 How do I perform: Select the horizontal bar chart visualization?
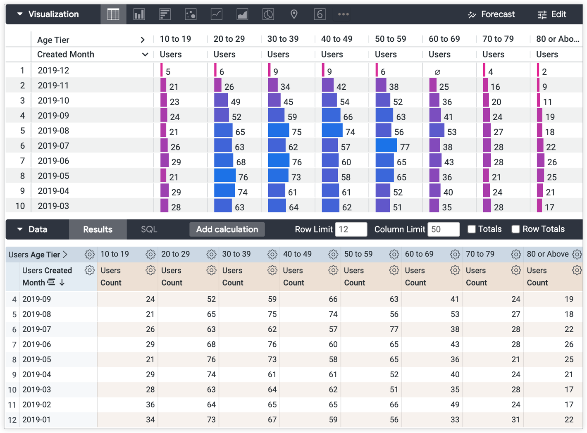(x=165, y=14)
